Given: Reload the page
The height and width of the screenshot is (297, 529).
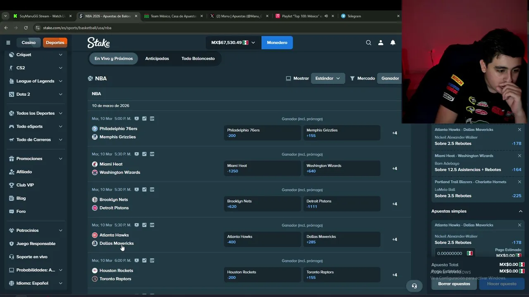Looking at the screenshot, I should tap(26, 28).
